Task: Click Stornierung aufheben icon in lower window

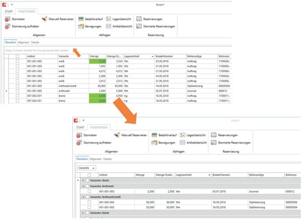Action: pyautogui.click(x=79, y=143)
